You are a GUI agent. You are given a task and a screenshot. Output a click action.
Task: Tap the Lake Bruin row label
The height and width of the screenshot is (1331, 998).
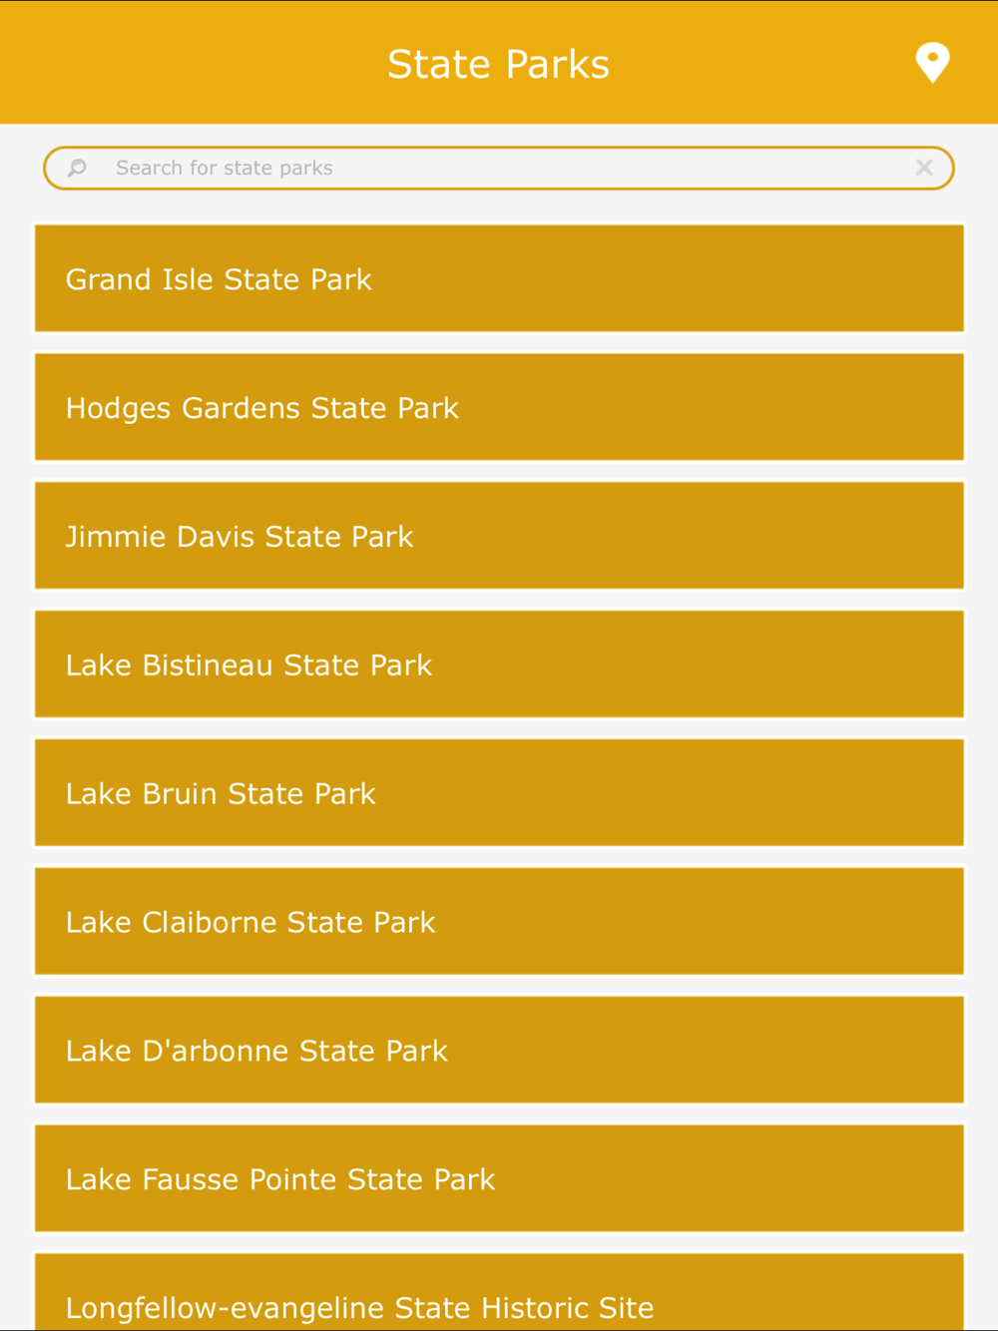[221, 794]
